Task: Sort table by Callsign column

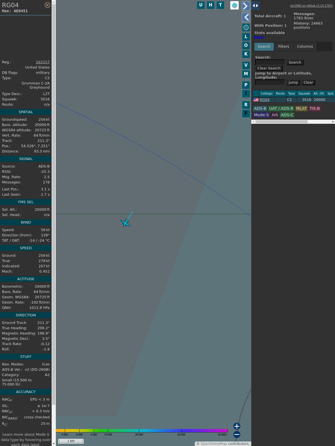Action: (267, 94)
